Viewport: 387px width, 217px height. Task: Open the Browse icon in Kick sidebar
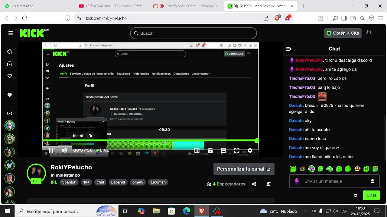click(10, 64)
